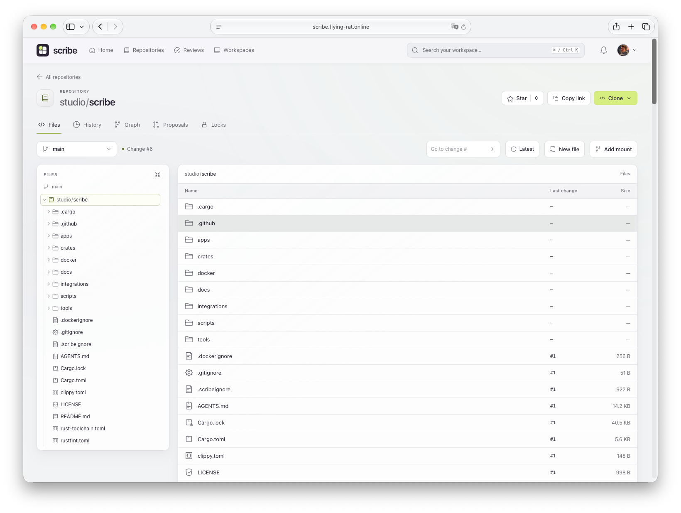Expand the integrations folder in tree
The height and width of the screenshot is (513, 681).
pyautogui.click(x=49, y=284)
